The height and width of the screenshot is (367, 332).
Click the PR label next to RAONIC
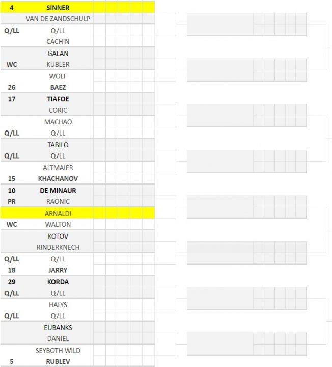coord(12,201)
